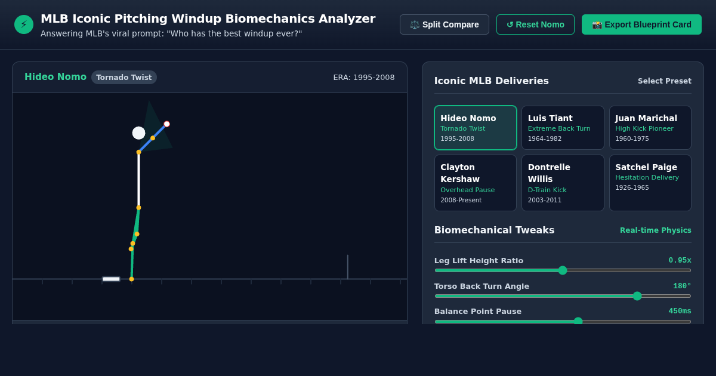
Task: Choose the Clayton Kershaw delivery preset
Action: pyautogui.click(x=476, y=183)
